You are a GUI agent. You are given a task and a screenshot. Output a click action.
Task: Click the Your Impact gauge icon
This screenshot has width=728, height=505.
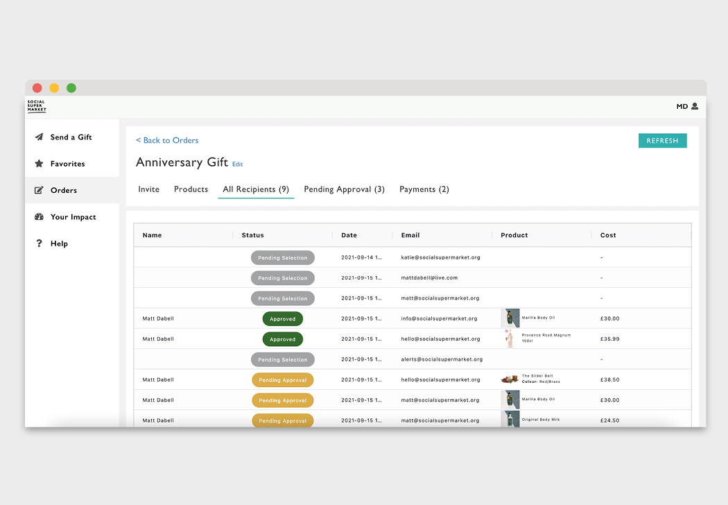(x=40, y=217)
